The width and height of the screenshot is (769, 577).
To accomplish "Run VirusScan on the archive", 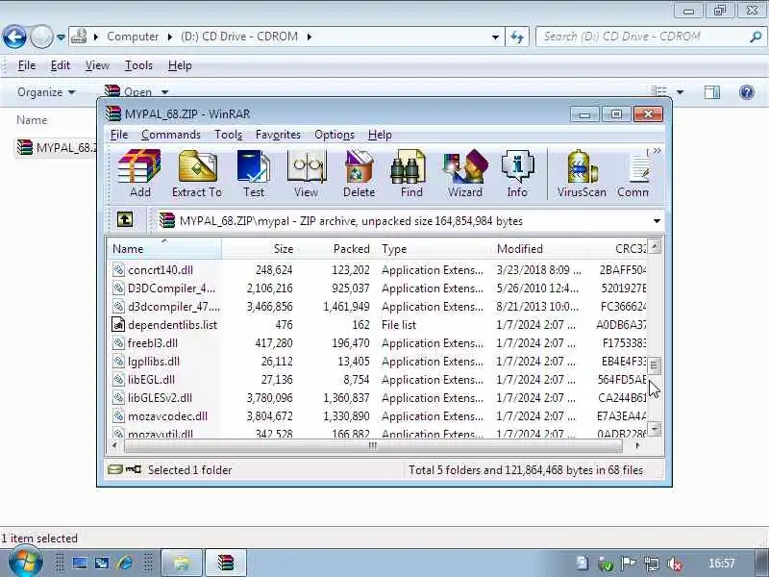I will (x=582, y=174).
